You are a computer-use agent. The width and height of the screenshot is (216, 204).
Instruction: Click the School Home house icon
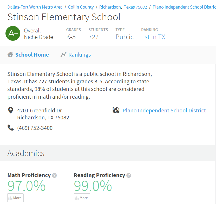[x=10, y=55]
